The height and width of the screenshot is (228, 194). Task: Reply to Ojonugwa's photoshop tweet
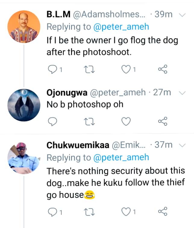53,121
